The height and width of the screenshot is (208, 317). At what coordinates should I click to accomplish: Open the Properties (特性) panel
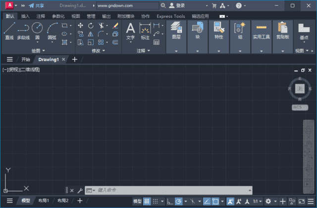point(219,36)
